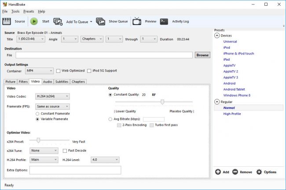This screenshot has height=190, width=286.
Task: Open the Show Queue icon
Action: [101, 21]
